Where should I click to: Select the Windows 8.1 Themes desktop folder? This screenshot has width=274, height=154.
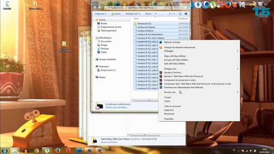click(x=64, y=47)
